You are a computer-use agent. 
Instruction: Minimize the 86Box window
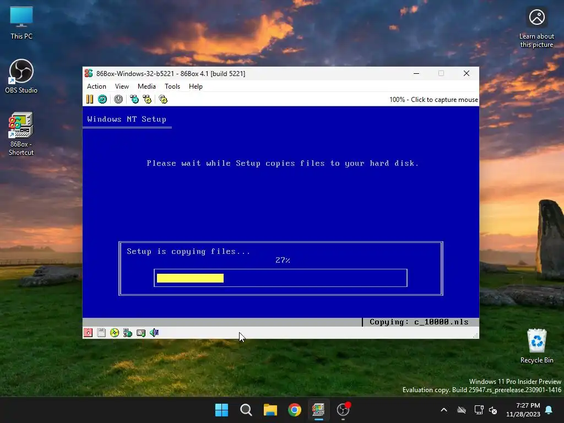pos(416,73)
